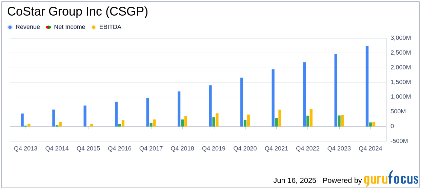This screenshot has height=189, width=421.
Task: Click the blue Revenue legend dot
Action: (10, 27)
